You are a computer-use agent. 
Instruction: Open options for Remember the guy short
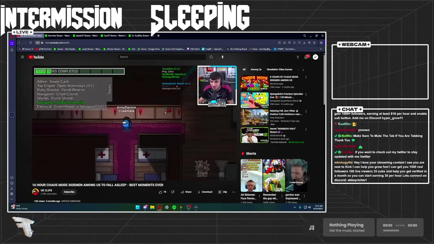[282, 196]
